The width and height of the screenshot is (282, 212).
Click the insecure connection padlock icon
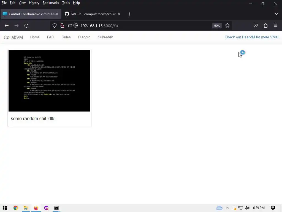[62, 26]
